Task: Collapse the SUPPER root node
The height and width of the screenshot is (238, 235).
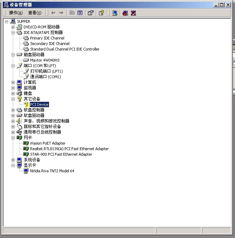Action: [6, 21]
